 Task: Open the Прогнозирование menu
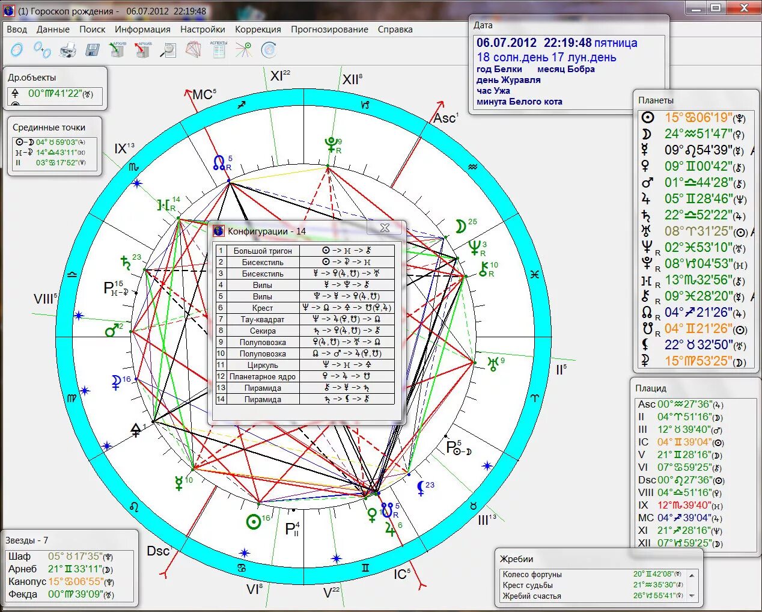point(329,29)
